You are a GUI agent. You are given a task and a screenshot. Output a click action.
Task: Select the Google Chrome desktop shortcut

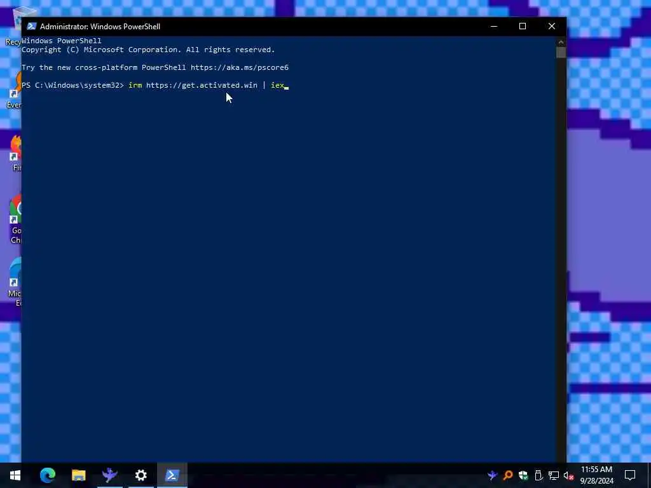click(15, 219)
